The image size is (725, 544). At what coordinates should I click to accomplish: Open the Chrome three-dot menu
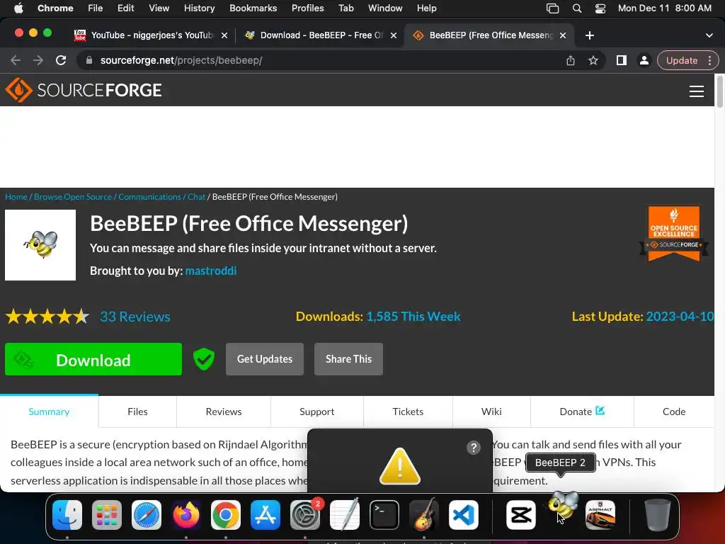click(x=709, y=60)
